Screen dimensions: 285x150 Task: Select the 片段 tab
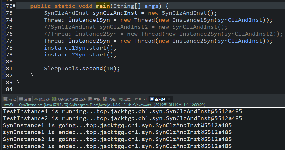point(95,99)
